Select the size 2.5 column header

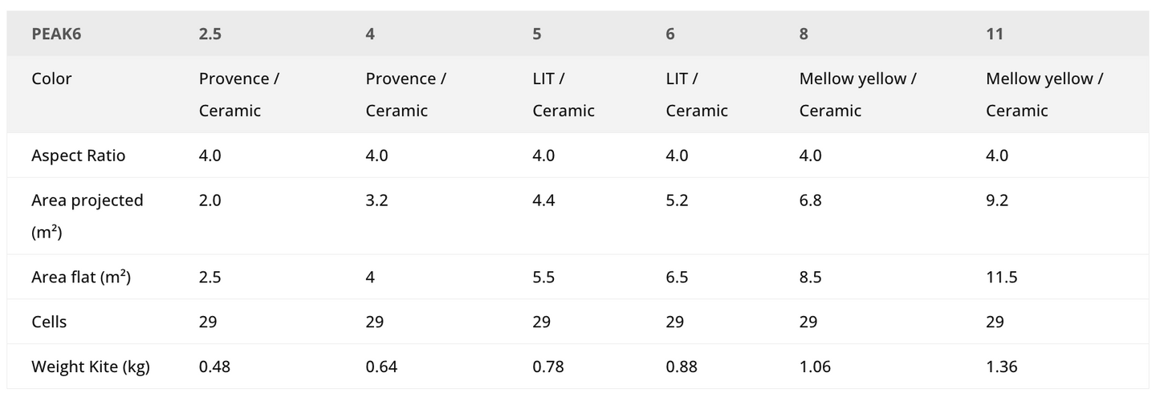[x=210, y=34]
